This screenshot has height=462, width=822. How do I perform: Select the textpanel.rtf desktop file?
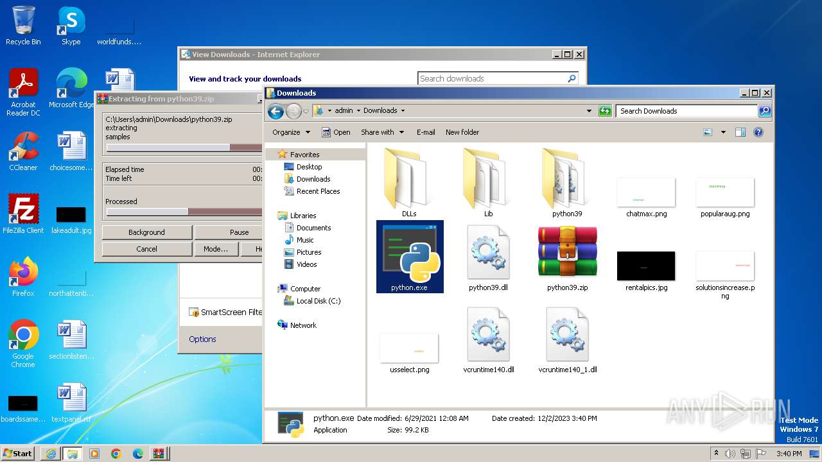pyautogui.click(x=71, y=403)
